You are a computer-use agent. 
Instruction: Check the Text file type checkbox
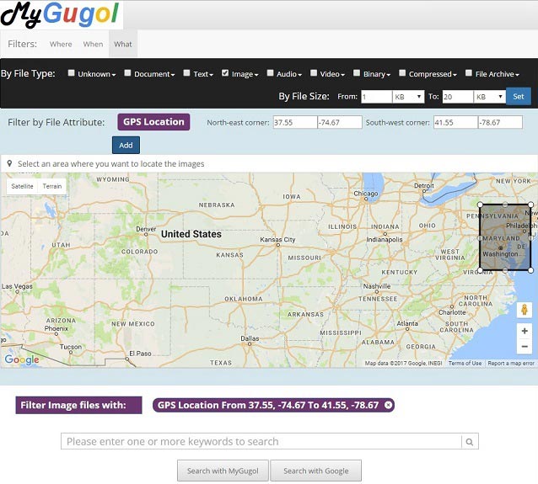click(x=186, y=73)
